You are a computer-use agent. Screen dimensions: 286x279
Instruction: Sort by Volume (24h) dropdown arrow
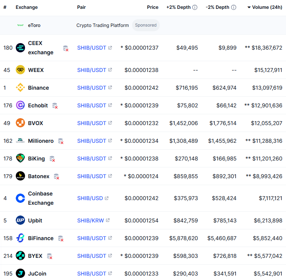tap(249, 7)
